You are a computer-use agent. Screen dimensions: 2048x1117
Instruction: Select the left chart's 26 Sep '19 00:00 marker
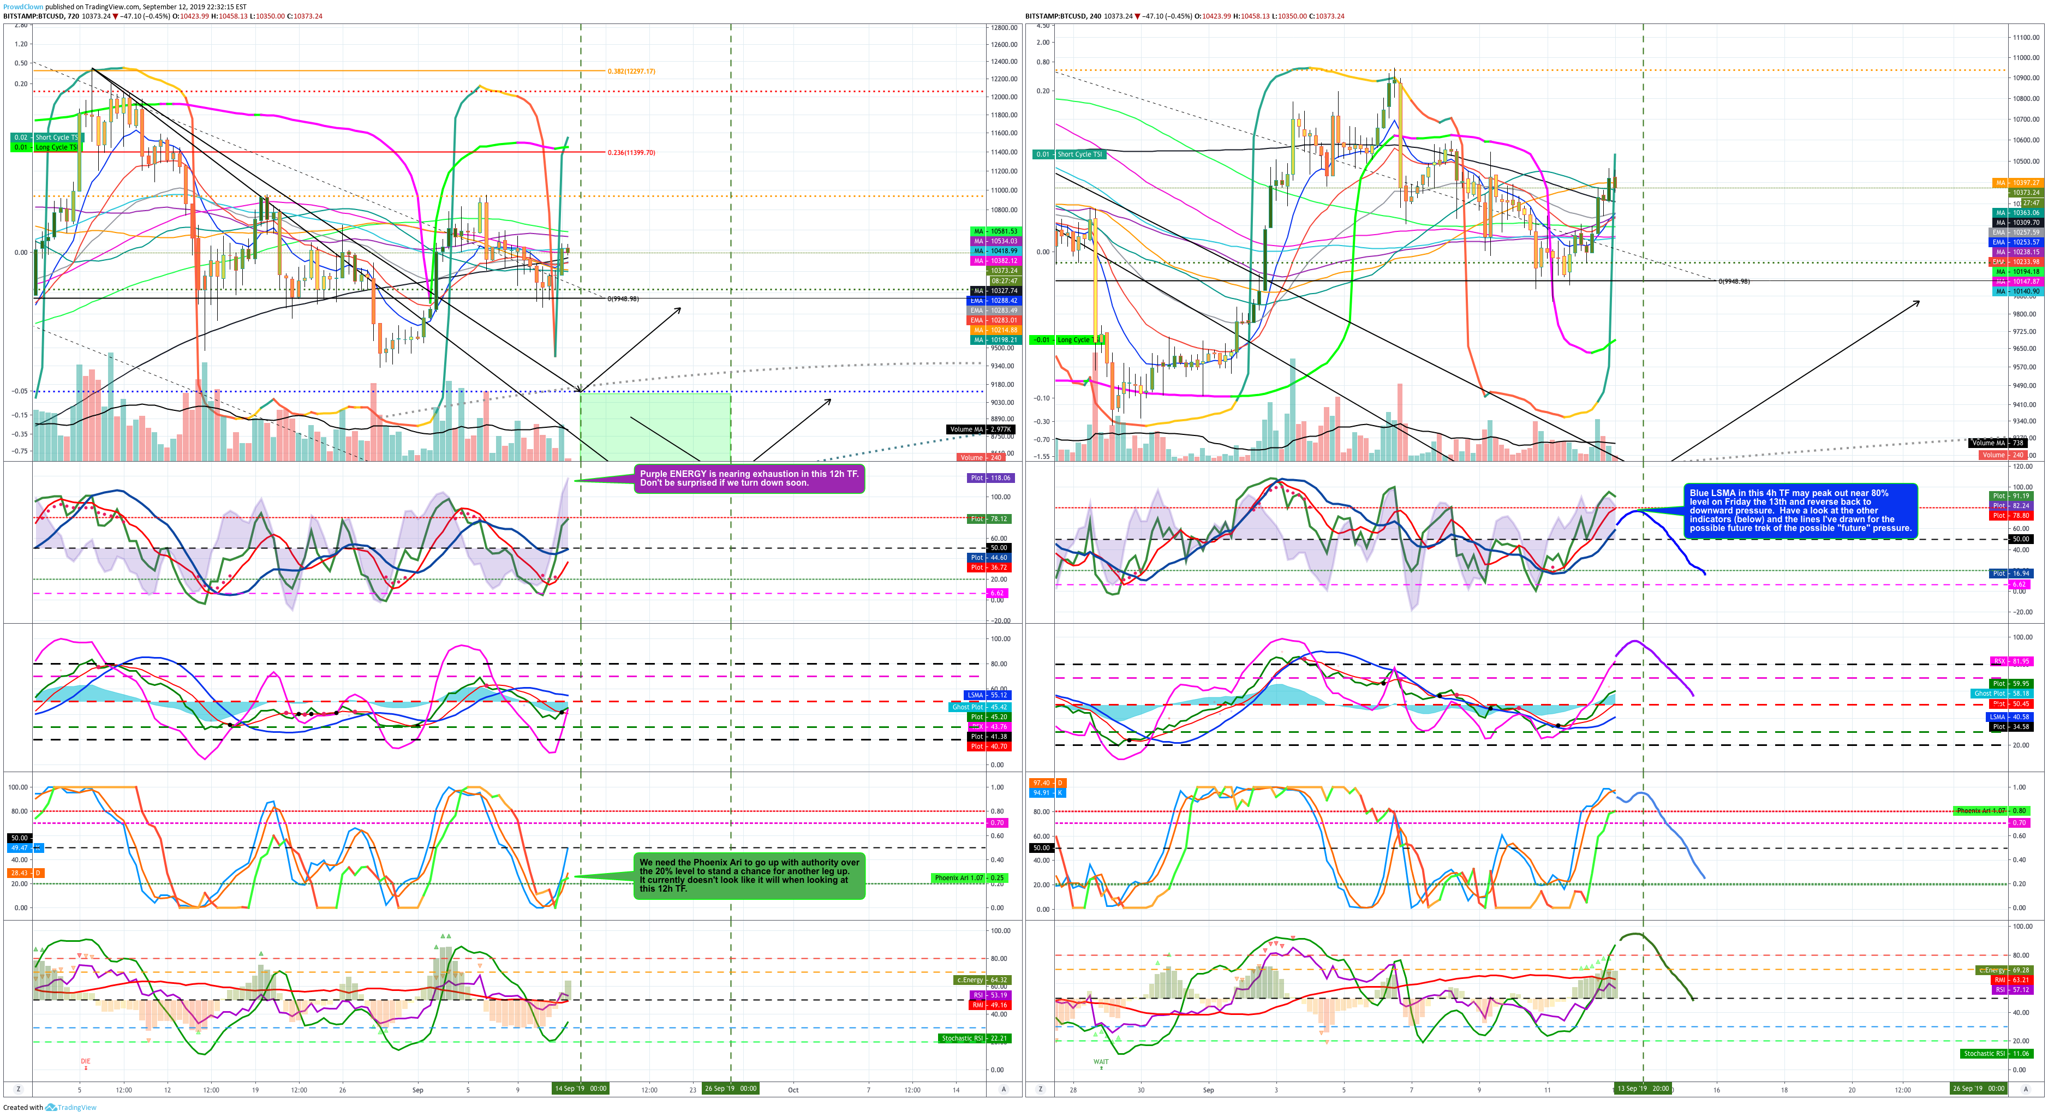[x=731, y=1089]
